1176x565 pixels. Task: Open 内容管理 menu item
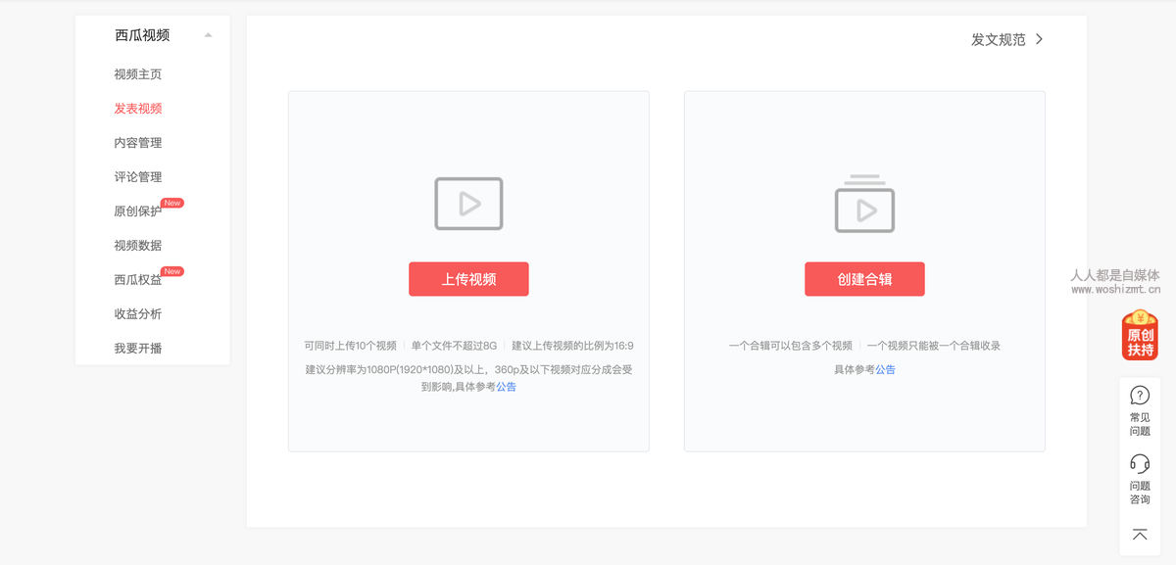point(138,143)
